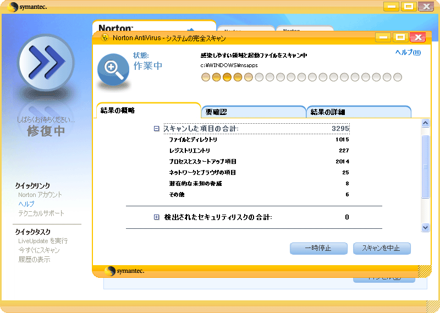Click the 作業中 status text

click(x=148, y=65)
